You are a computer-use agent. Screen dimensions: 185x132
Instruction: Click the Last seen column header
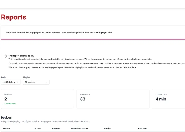[143, 129]
